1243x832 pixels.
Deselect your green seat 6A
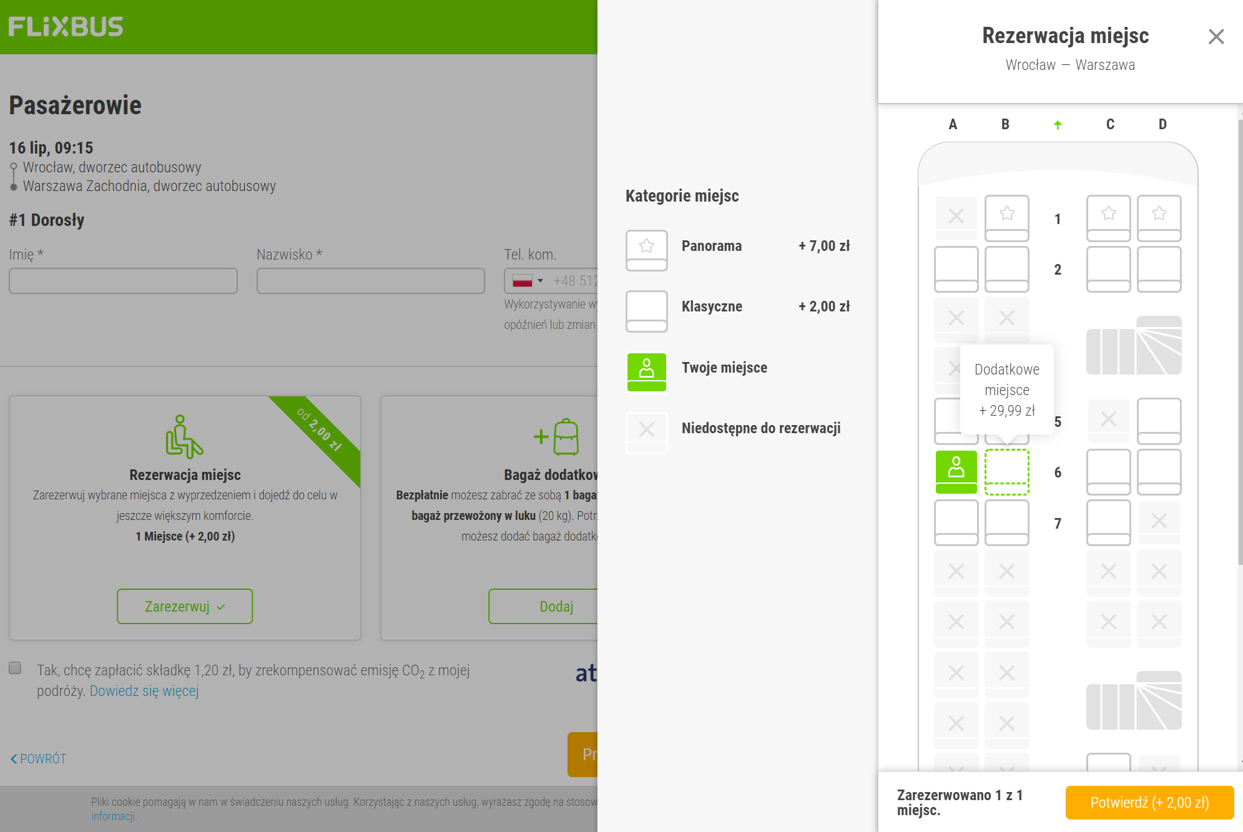pyautogui.click(x=956, y=471)
